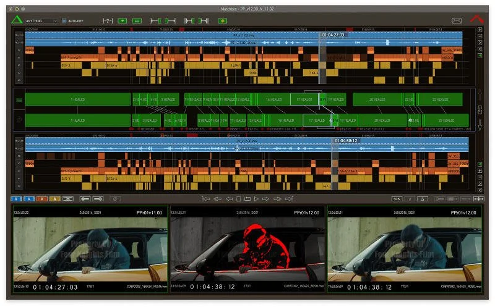Viewport: 495px width, 307px height.
Task: Click the stop square transport button
Action: pos(239,199)
